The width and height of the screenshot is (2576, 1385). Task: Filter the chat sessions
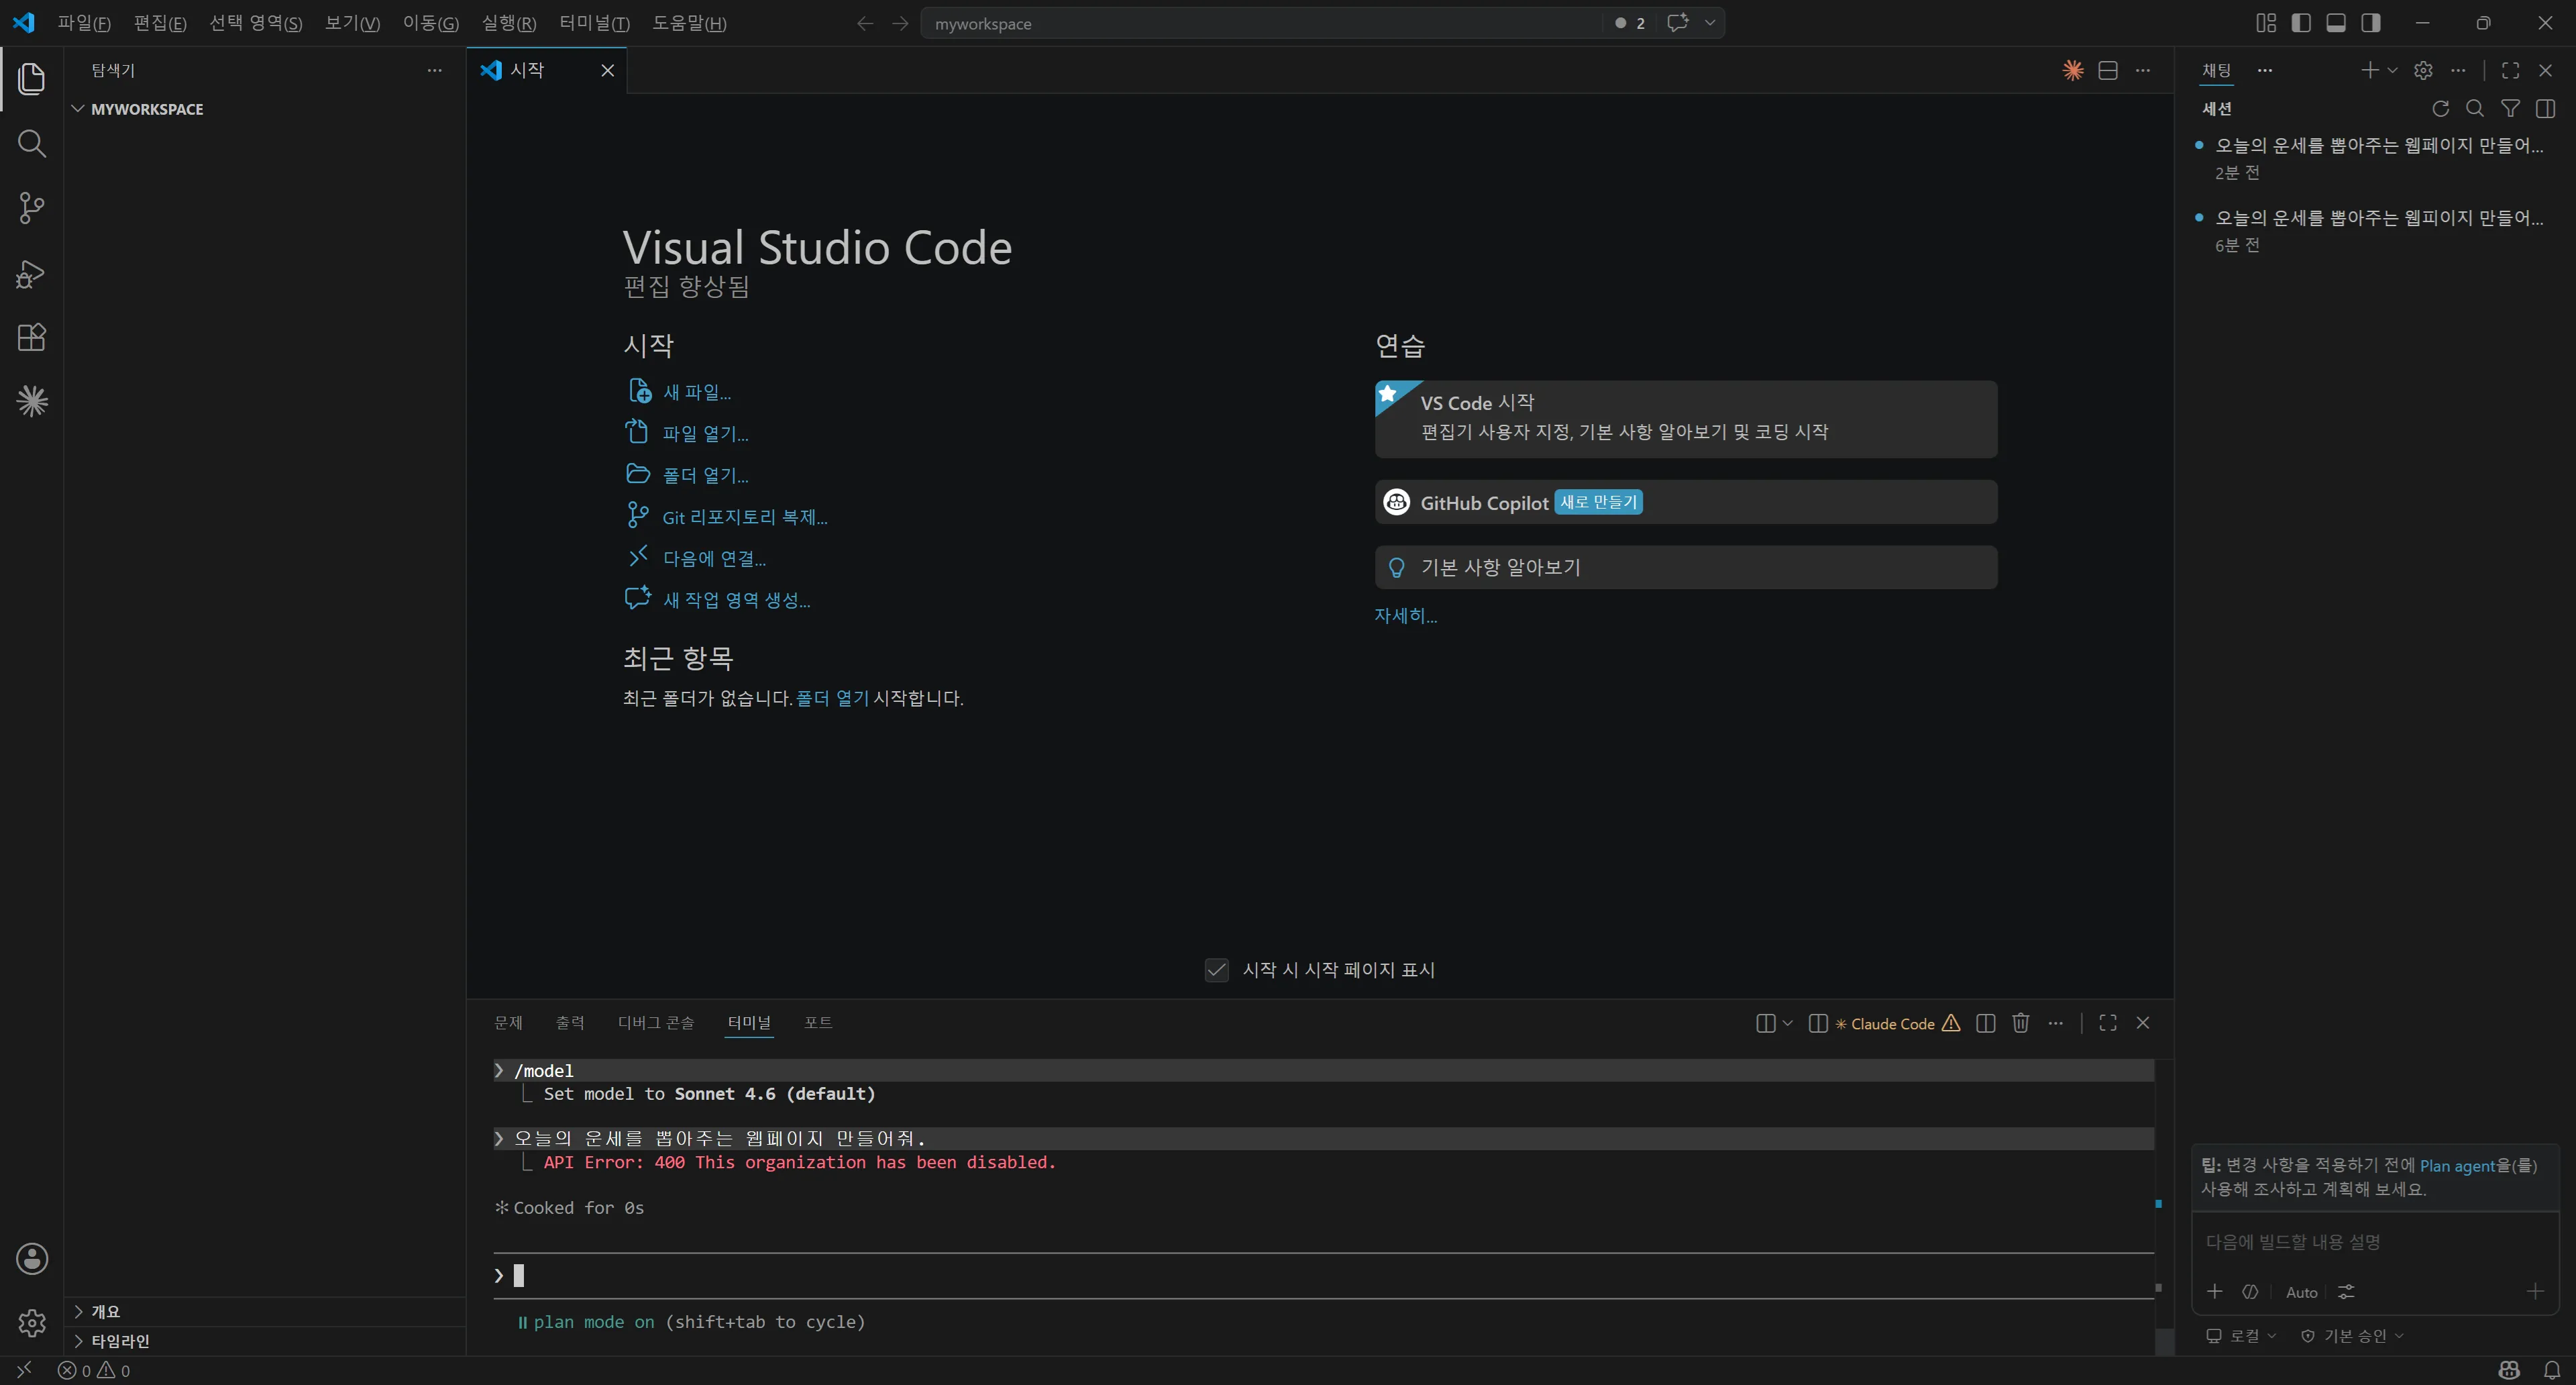pos(2510,108)
